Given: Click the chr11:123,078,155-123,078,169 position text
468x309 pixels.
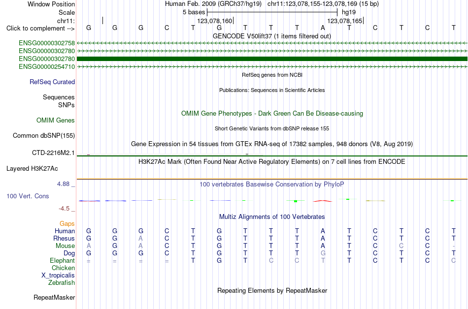Looking at the screenshot, I should 323,4.
